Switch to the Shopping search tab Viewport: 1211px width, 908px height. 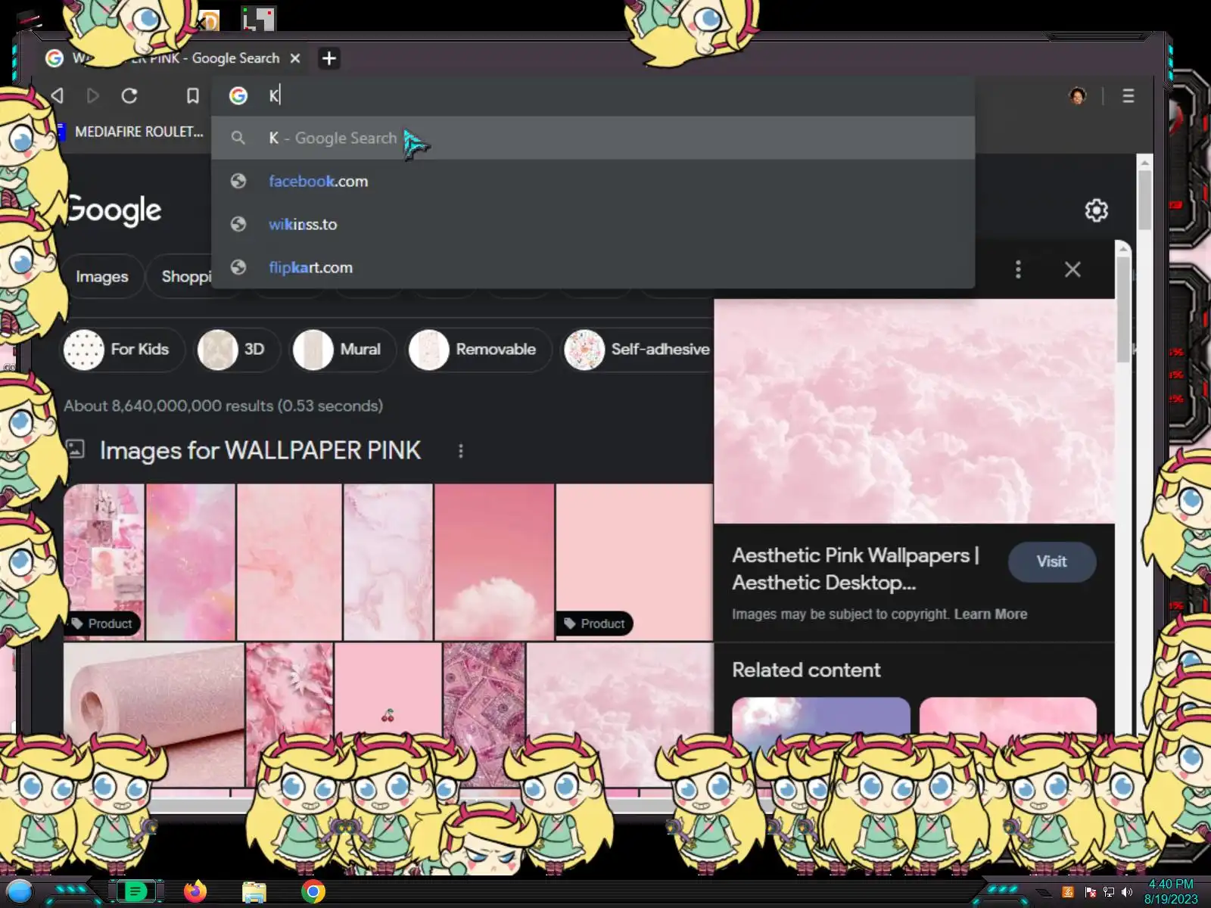[x=186, y=276]
